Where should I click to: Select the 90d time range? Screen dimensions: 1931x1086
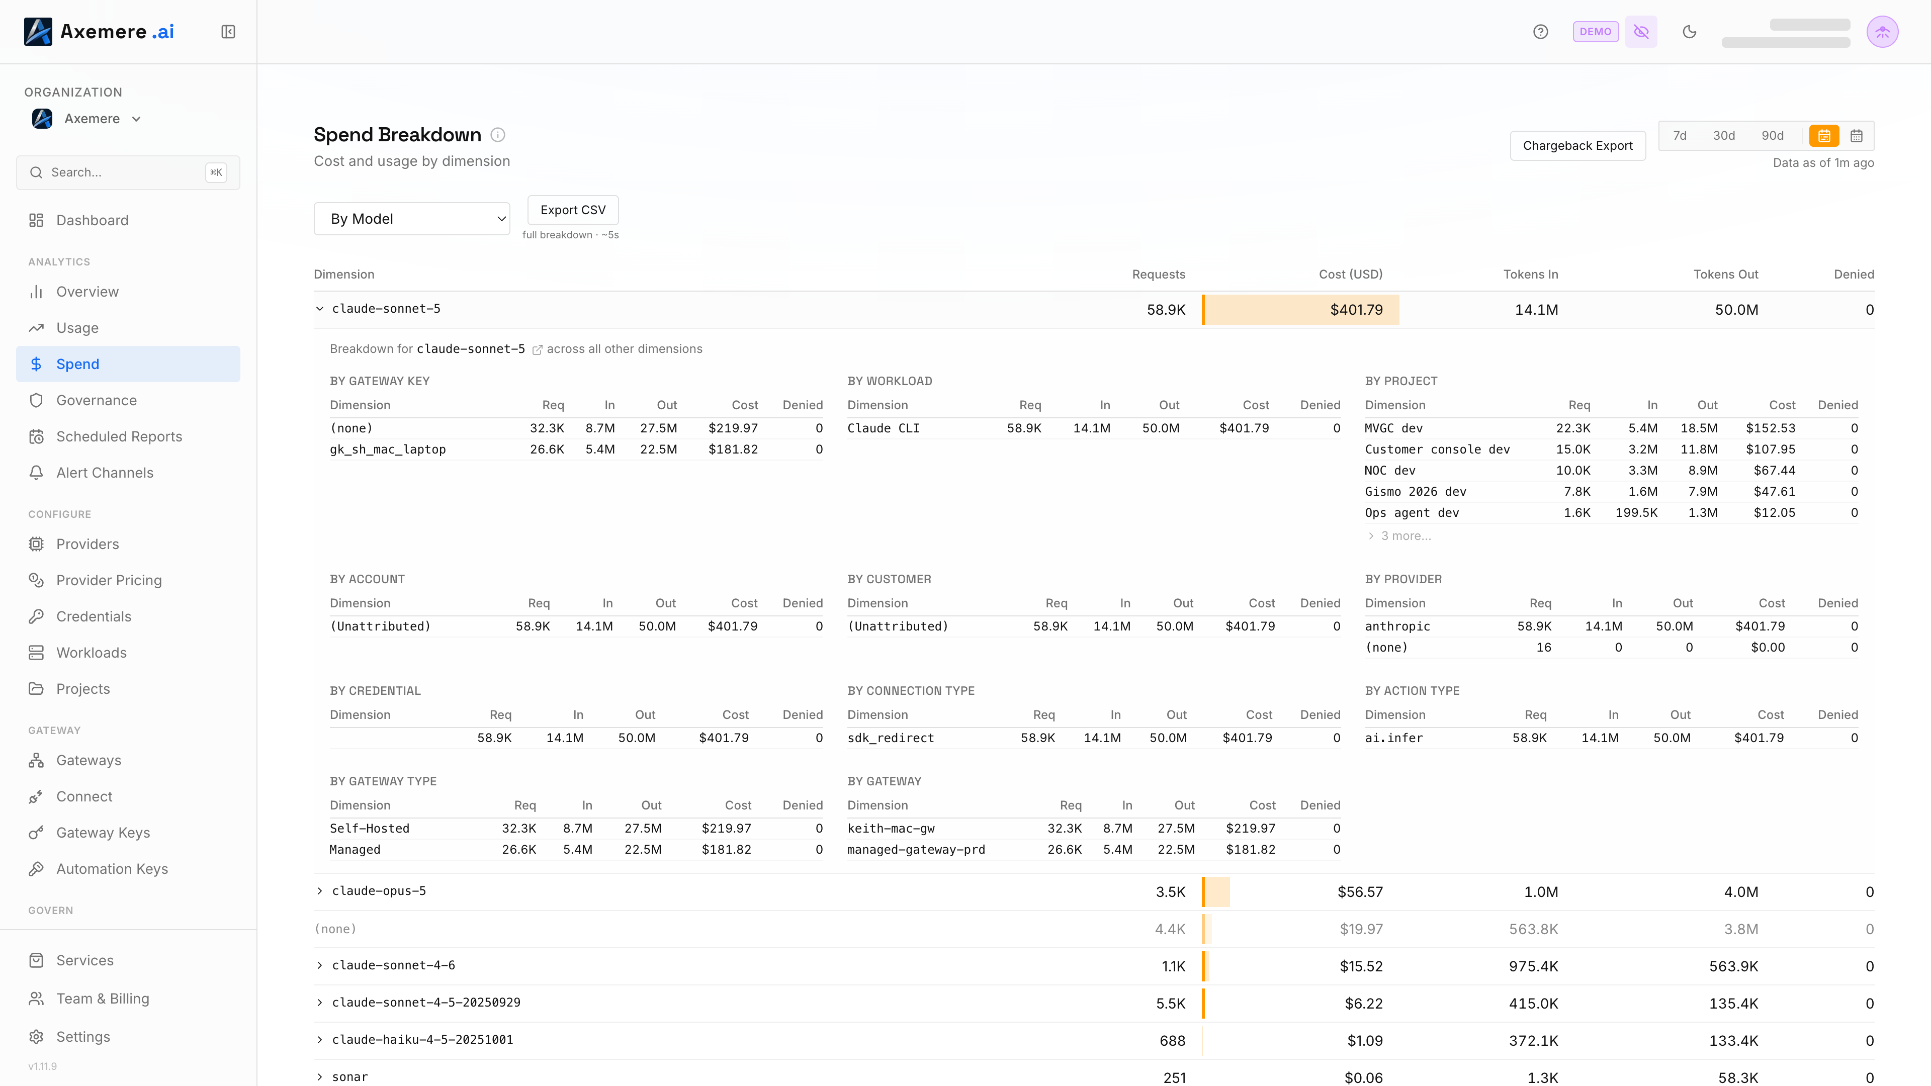coord(1772,136)
